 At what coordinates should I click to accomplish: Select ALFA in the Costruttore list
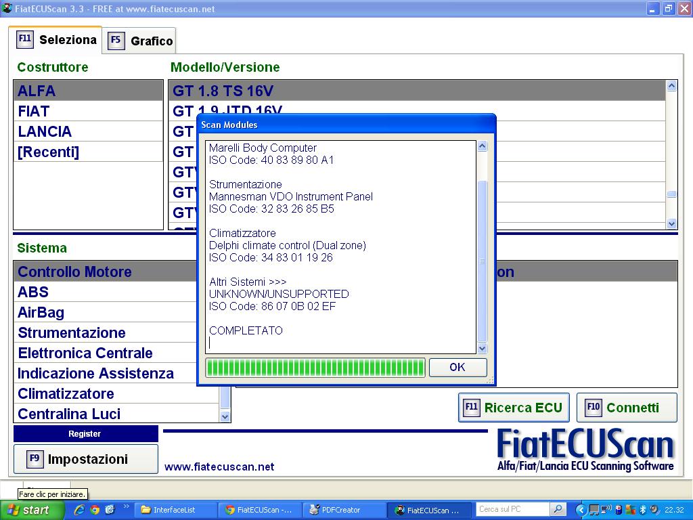[x=89, y=91]
